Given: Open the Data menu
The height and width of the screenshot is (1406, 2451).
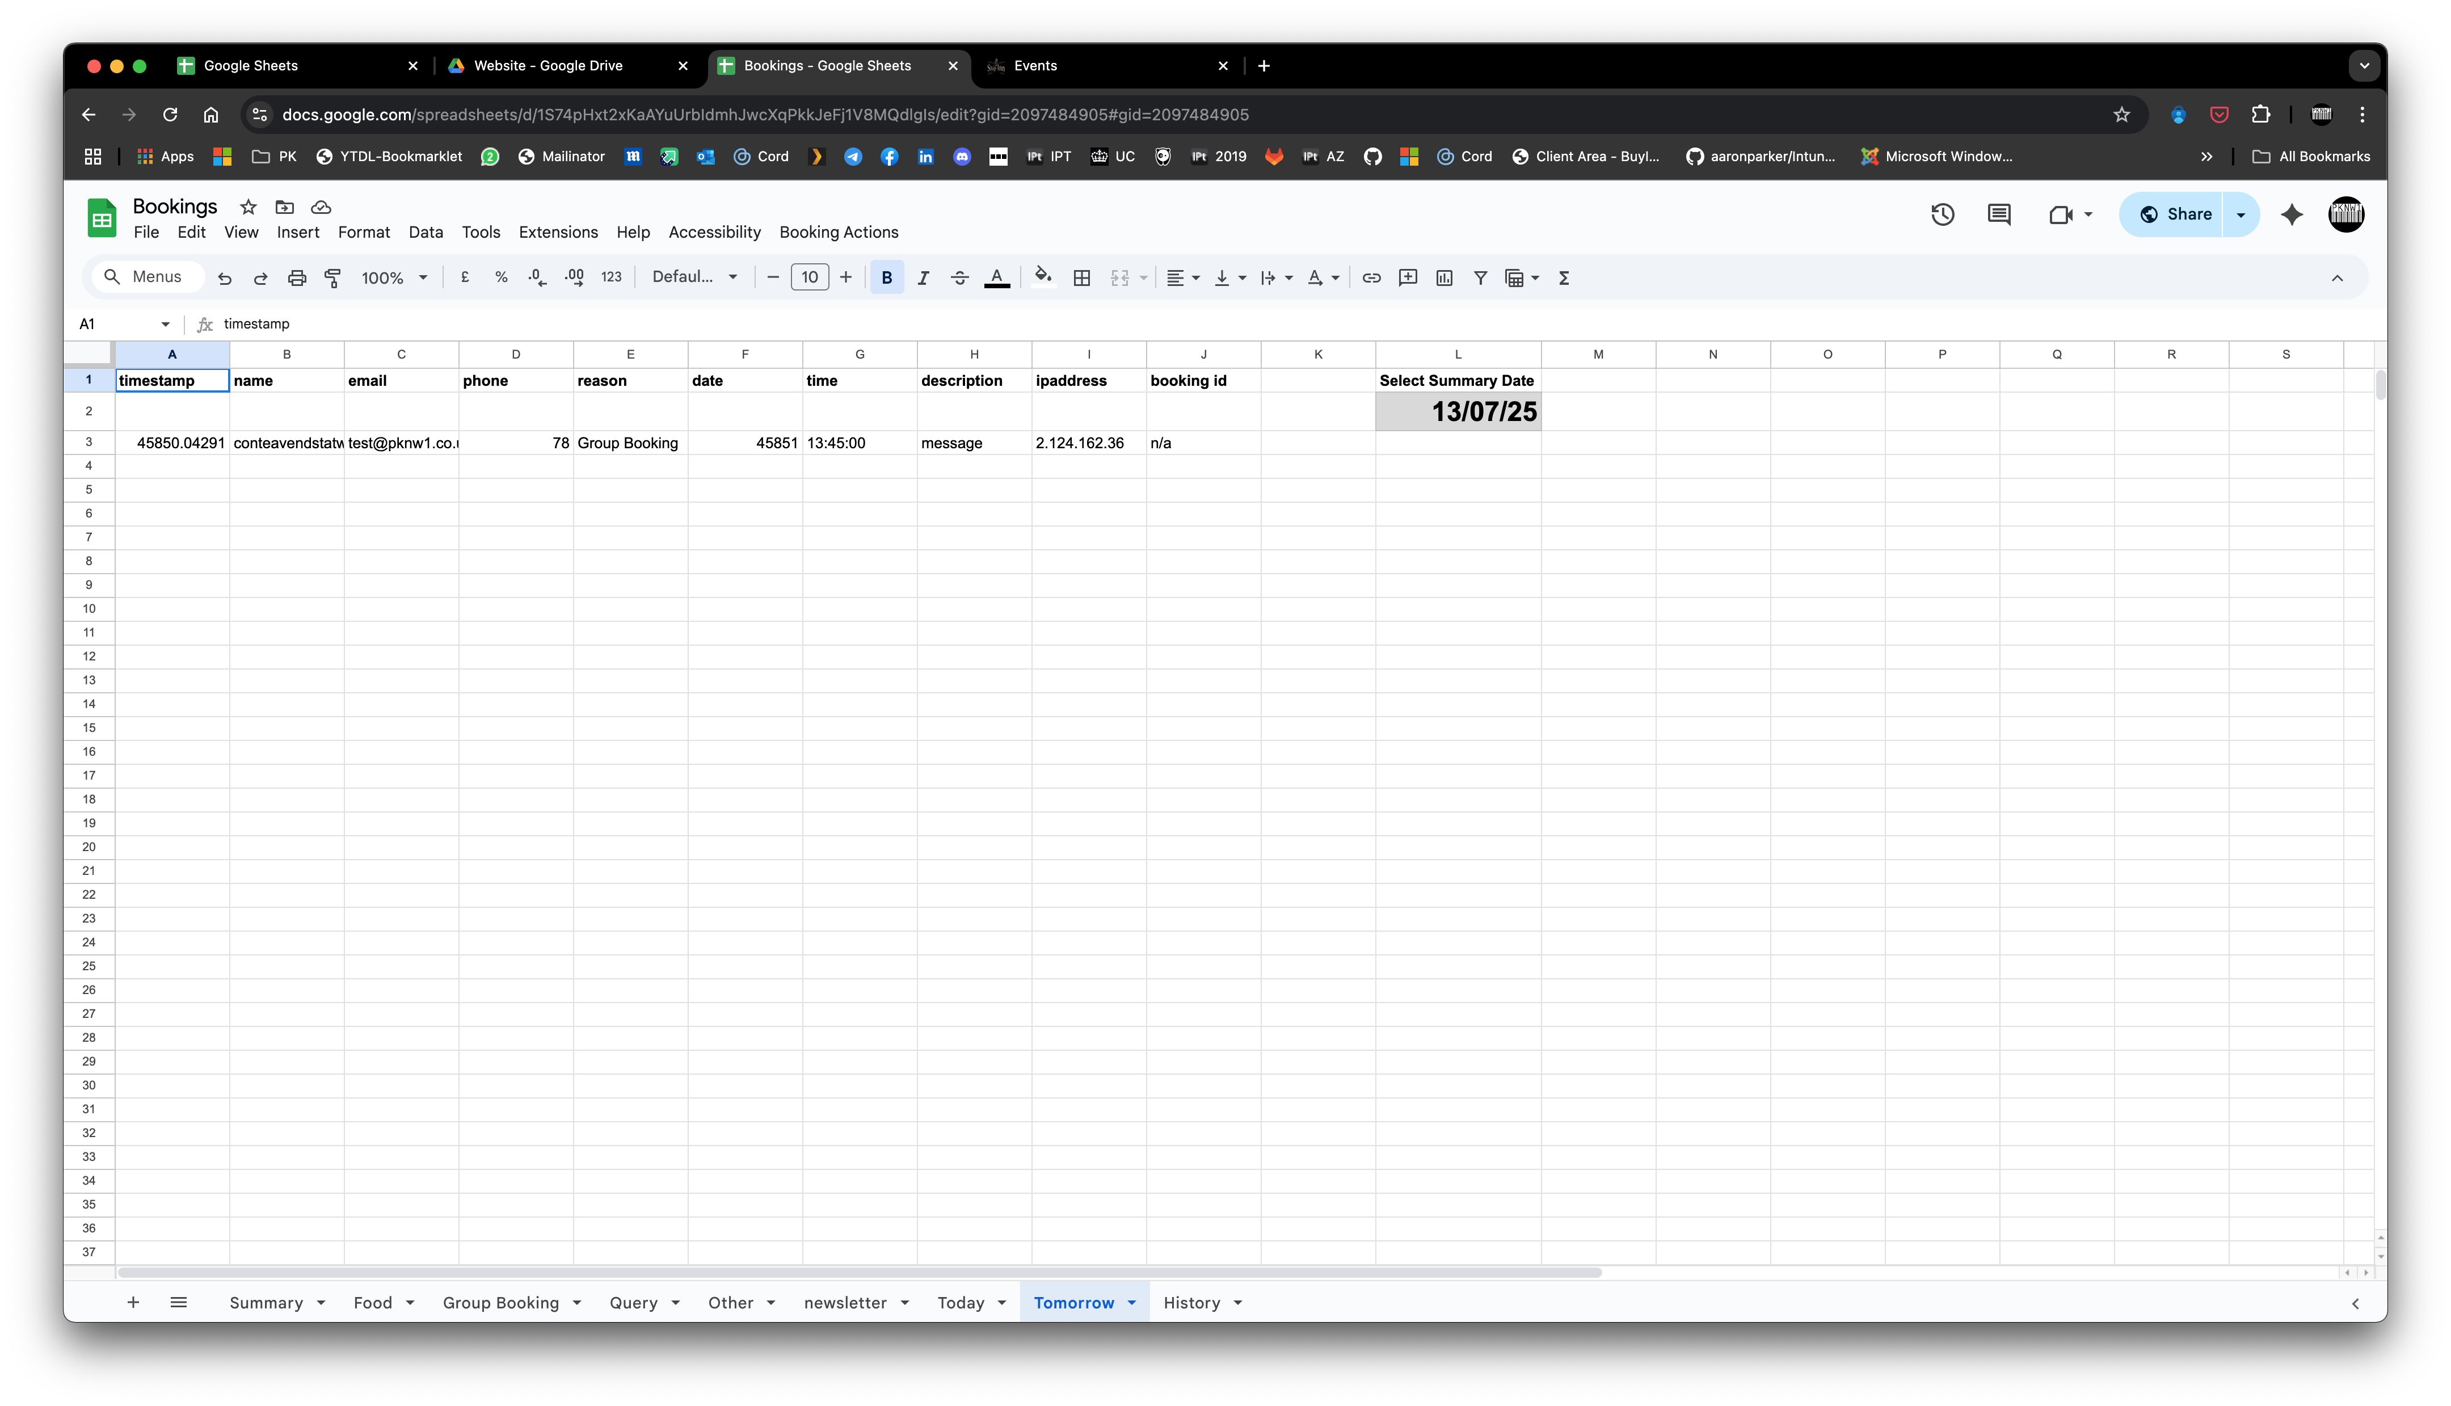Looking at the screenshot, I should (426, 233).
